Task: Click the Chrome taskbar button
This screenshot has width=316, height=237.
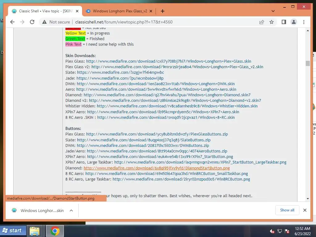Action: (x=55, y=231)
